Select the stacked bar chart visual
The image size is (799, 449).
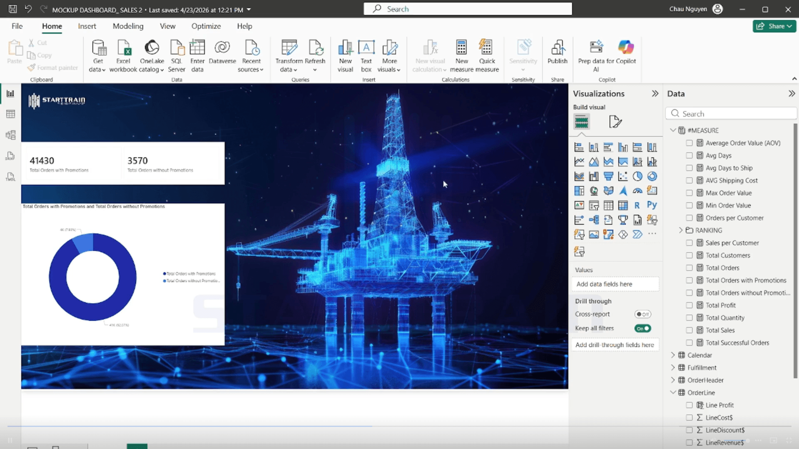pyautogui.click(x=579, y=147)
